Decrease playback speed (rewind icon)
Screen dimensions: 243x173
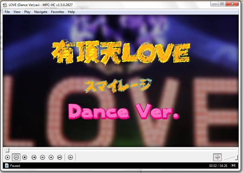[x=43, y=157]
